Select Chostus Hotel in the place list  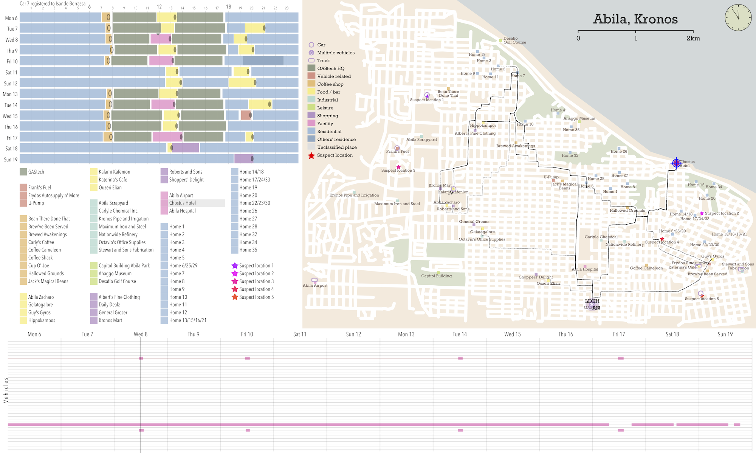[183, 203]
